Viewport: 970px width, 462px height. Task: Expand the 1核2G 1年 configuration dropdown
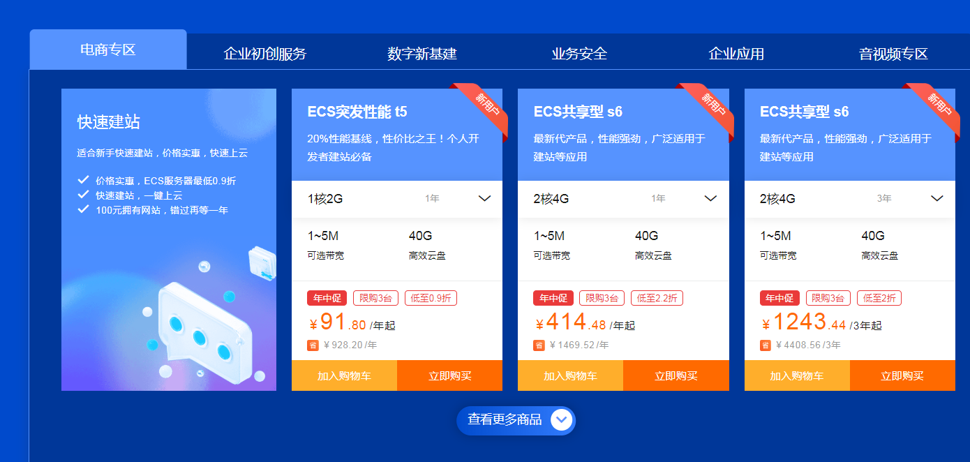click(397, 199)
